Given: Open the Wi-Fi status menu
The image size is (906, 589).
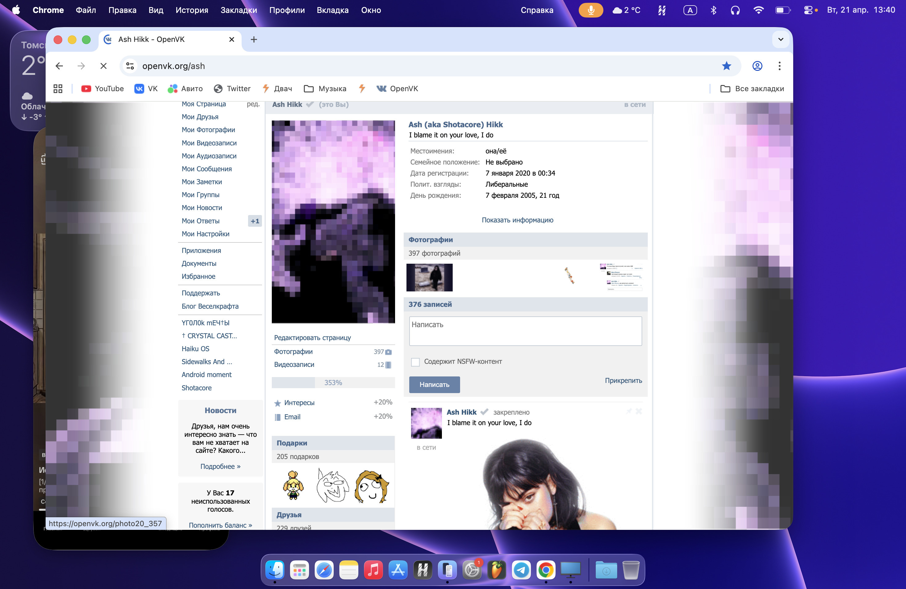Looking at the screenshot, I should coord(758,10).
